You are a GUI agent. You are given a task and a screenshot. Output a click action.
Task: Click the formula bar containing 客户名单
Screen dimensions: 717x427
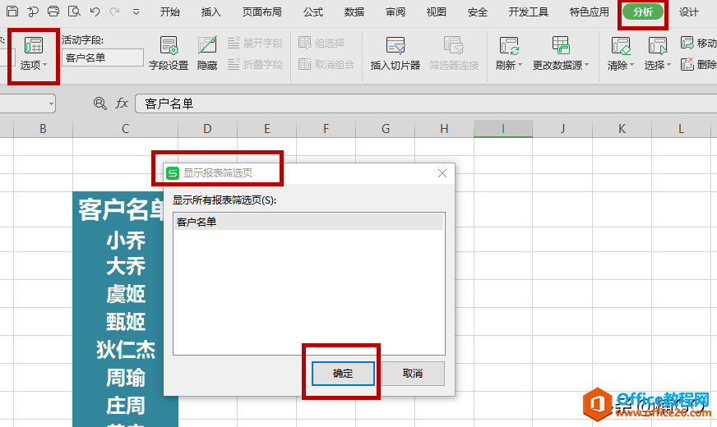426,103
